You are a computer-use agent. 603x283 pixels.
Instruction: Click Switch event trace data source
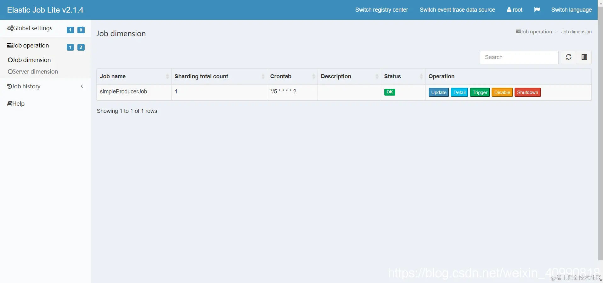coord(457,10)
